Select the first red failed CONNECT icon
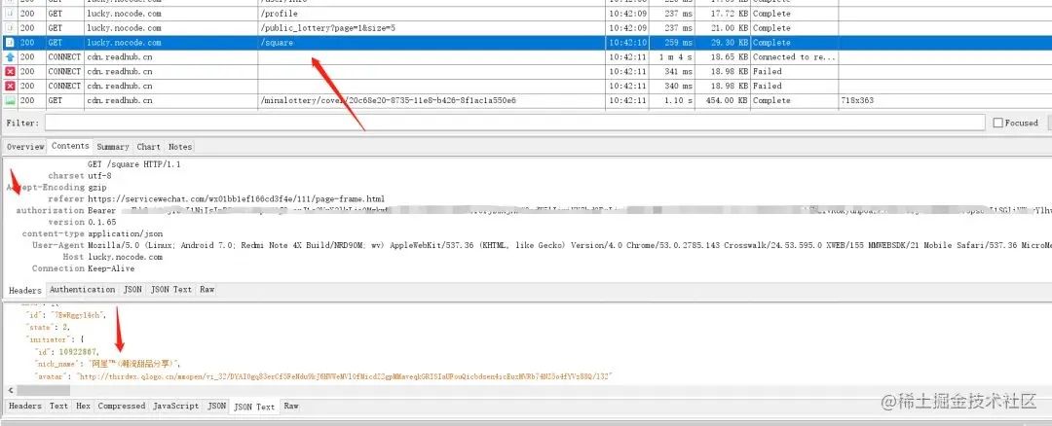The width and height of the screenshot is (1052, 426). pyautogui.click(x=10, y=72)
